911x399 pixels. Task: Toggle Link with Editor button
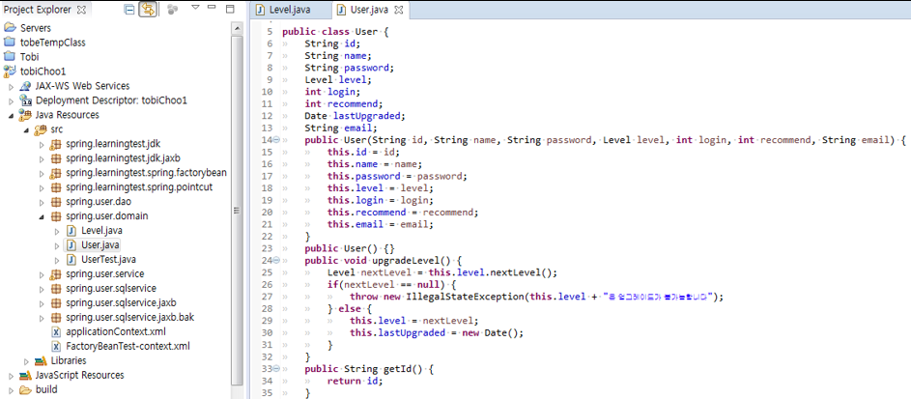147,10
